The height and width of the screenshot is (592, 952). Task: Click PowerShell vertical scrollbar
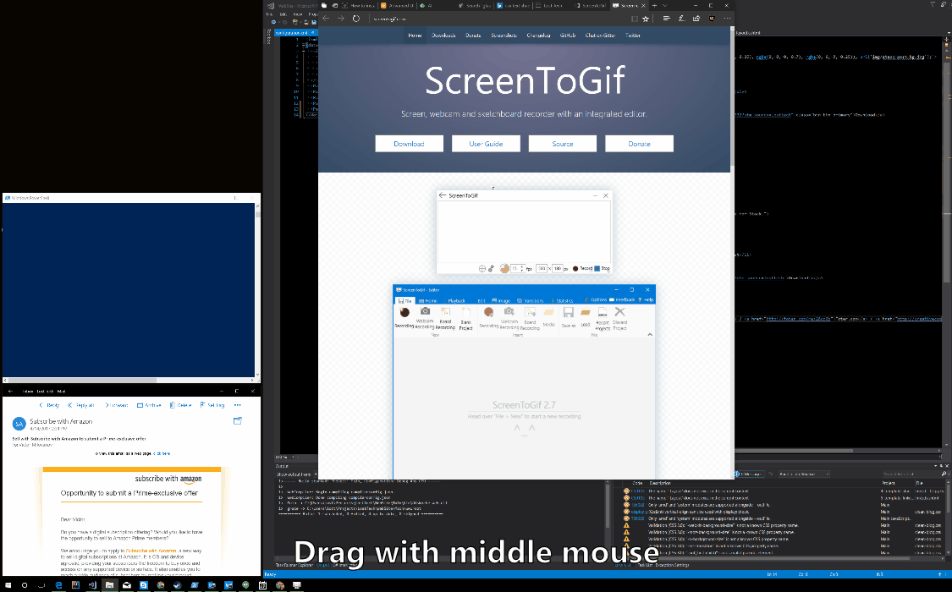(257, 290)
